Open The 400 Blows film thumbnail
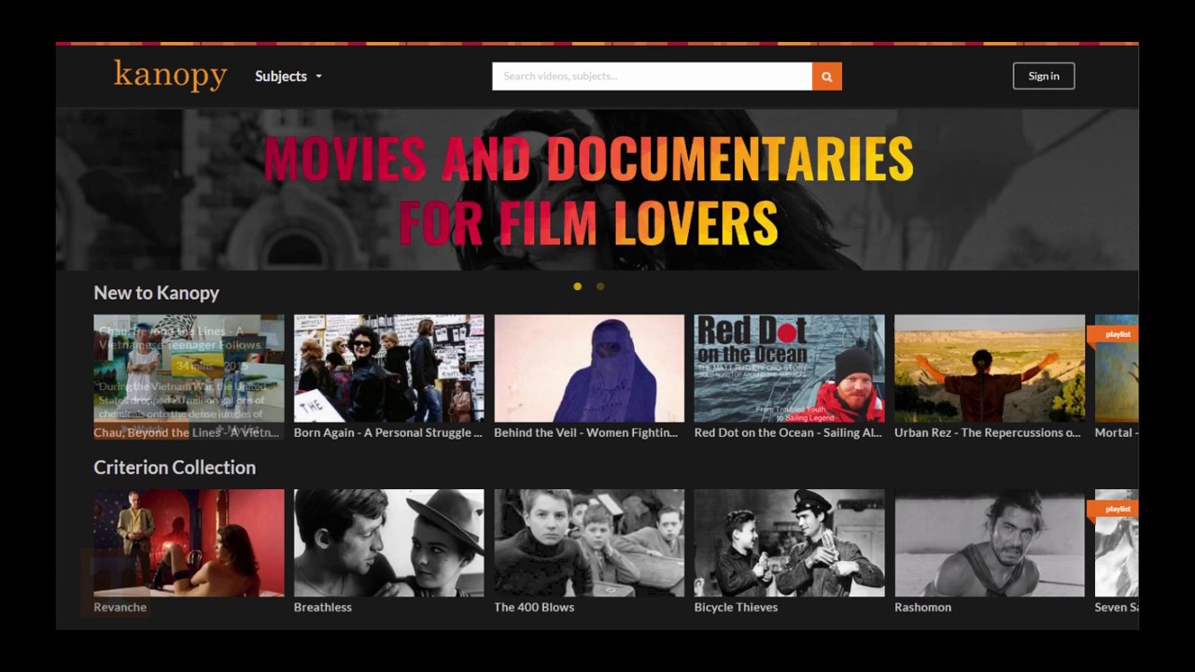Screen dimensions: 1195x672 click(x=589, y=543)
